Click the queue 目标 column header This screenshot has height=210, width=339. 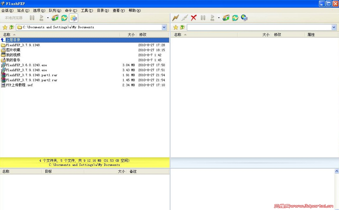click(63, 171)
